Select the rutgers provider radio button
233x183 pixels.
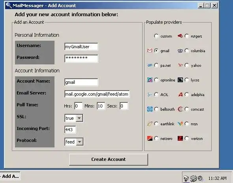coord(187,36)
